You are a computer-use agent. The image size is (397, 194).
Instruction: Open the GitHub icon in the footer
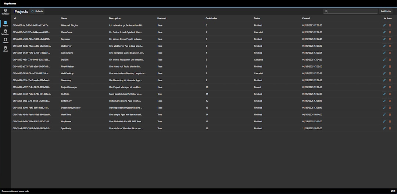pyautogui.click(x=394, y=191)
